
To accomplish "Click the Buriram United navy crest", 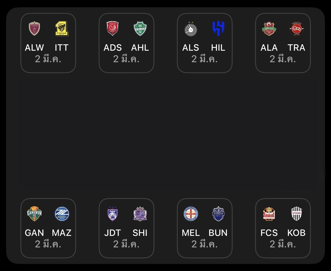I will (x=218, y=214).
